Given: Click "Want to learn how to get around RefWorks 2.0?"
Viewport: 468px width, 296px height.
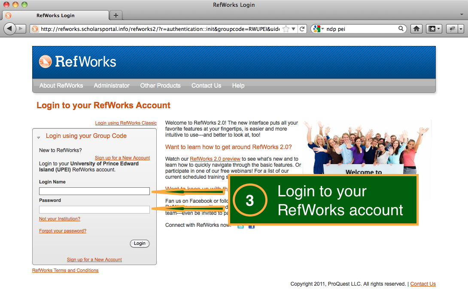Looking at the screenshot, I should click(228, 147).
